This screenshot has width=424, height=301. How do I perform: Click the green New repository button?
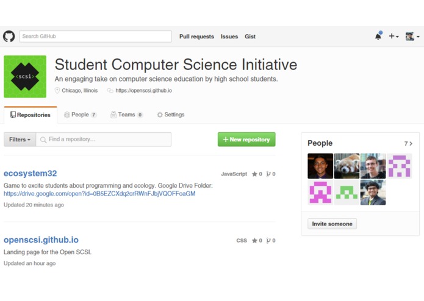point(246,140)
